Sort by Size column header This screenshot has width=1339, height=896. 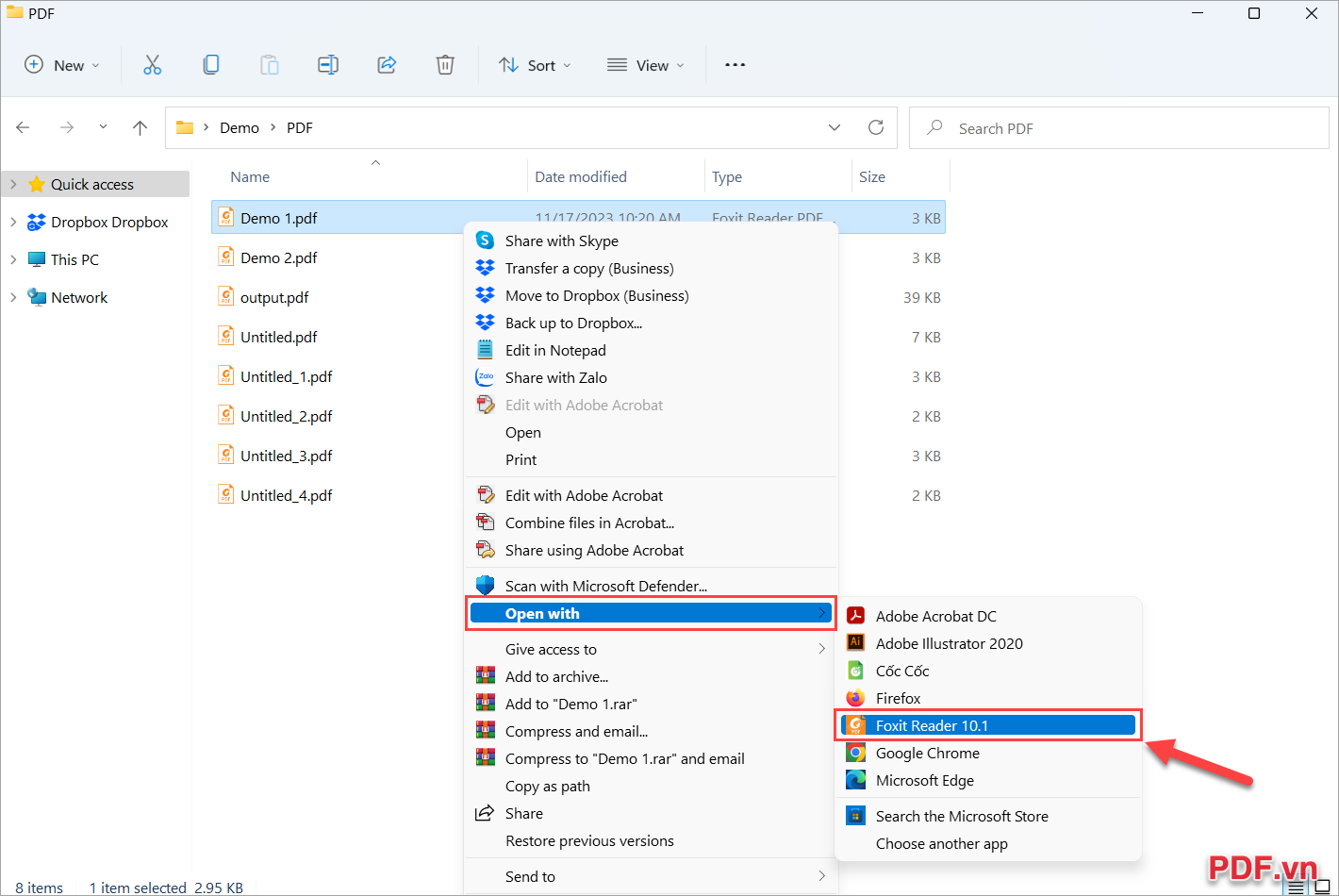[x=872, y=176]
